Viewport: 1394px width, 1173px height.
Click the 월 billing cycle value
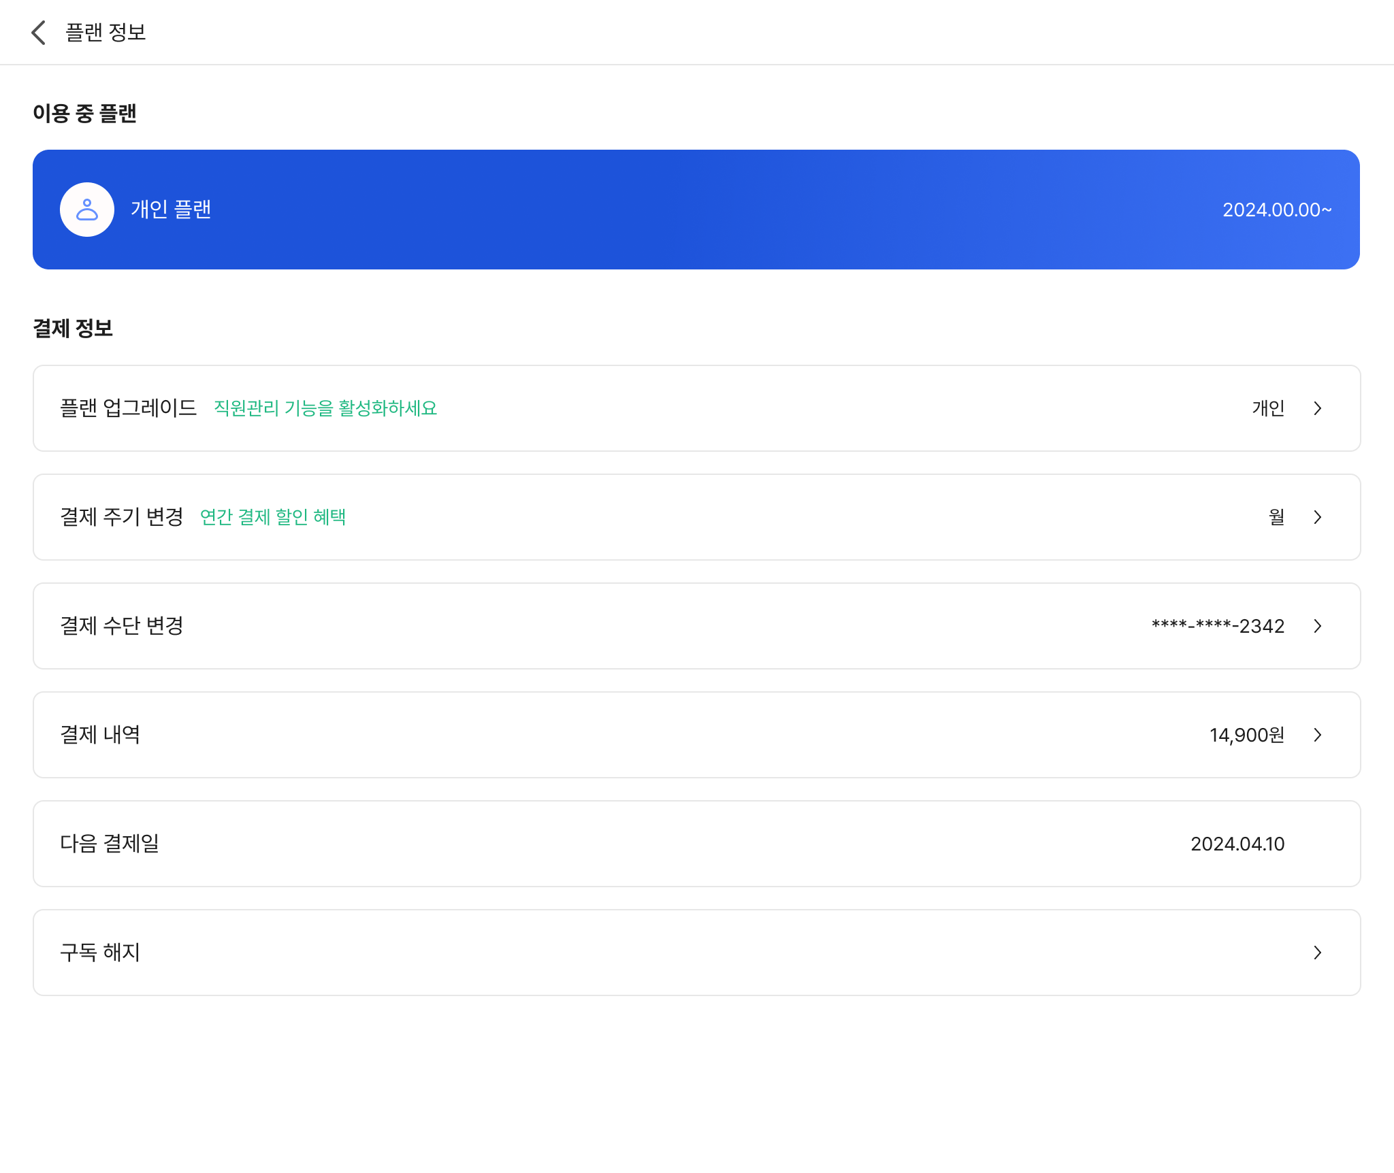(1277, 517)
